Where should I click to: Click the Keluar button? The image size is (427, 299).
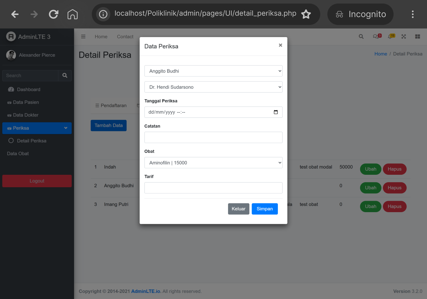(x=238, y=209)
